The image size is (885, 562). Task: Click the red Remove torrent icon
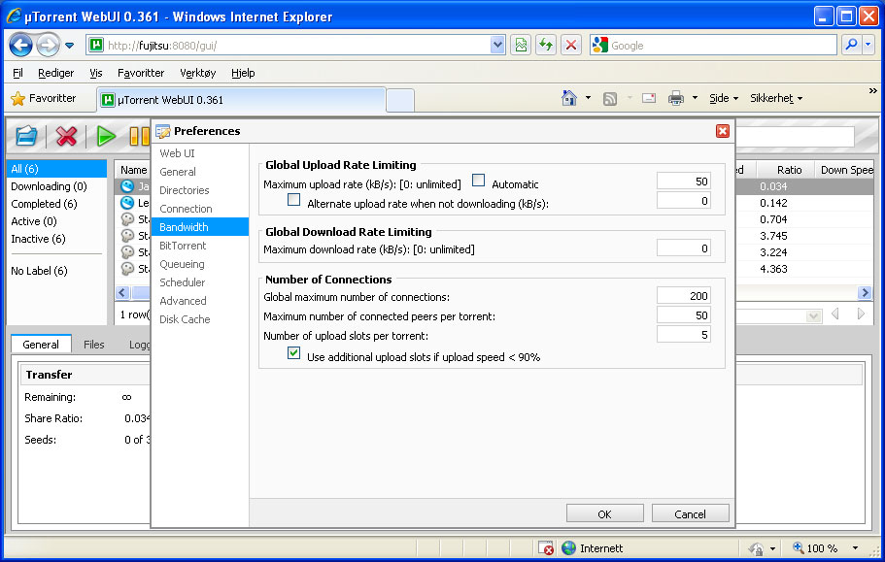(66, 136)
